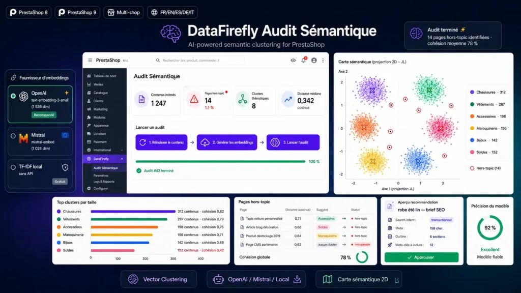This screenshot has height=293, width=521.
Task: Click the Distance médiane trend arrow icon
Action: pyautogui.click(x=288, y=99)
